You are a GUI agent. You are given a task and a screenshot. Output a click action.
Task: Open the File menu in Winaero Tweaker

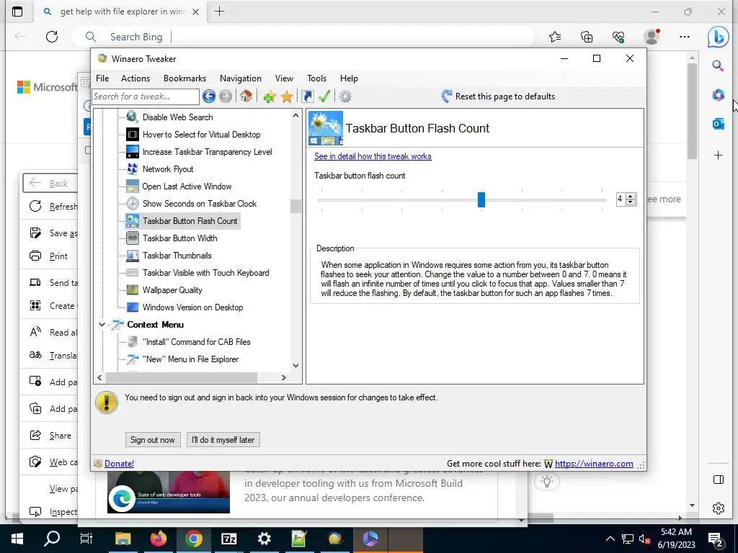coord(102,78)
